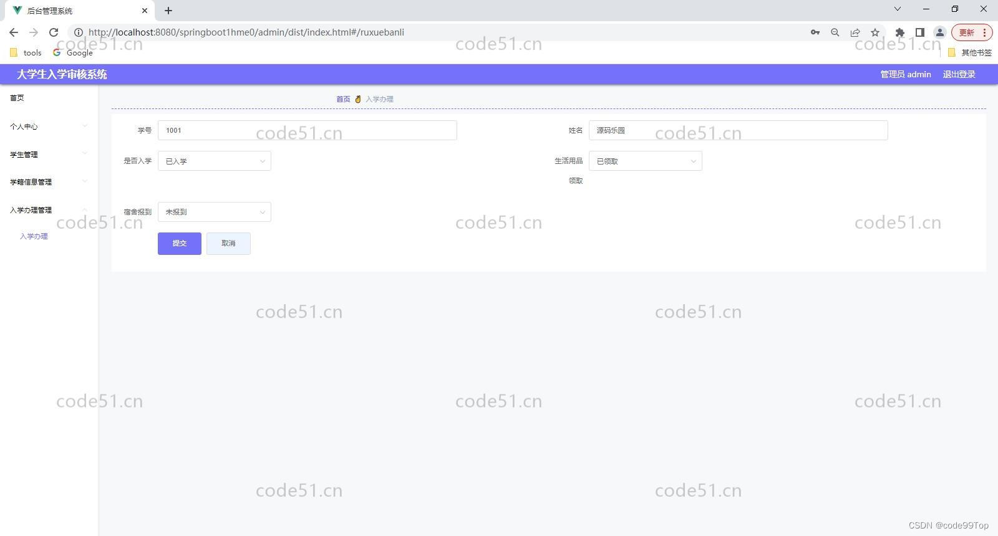Expand the 个人中心 sidebar menu
Image resolution: width=998 pixels, height=536 pixels.
point(49,127)
